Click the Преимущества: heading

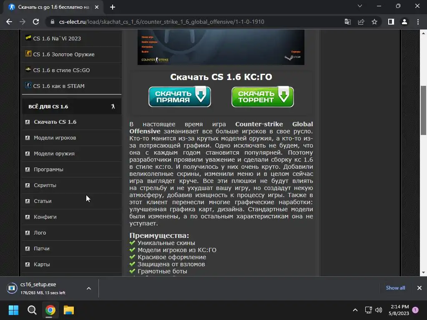pyautogui.click(x=159, y=235)
